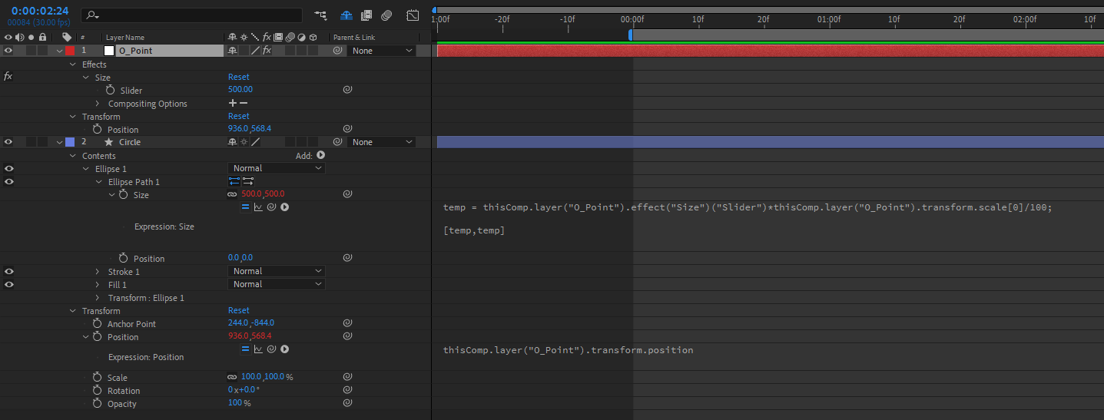Screen dimensions: 1104x420
Task: Click the Slider property stopwatch
Action: 110,90
